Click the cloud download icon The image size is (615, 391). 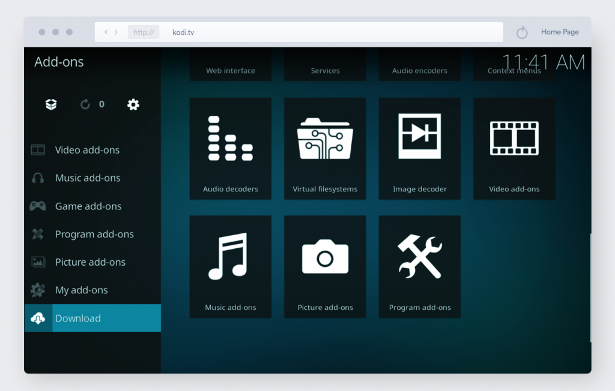coord(38,318)
